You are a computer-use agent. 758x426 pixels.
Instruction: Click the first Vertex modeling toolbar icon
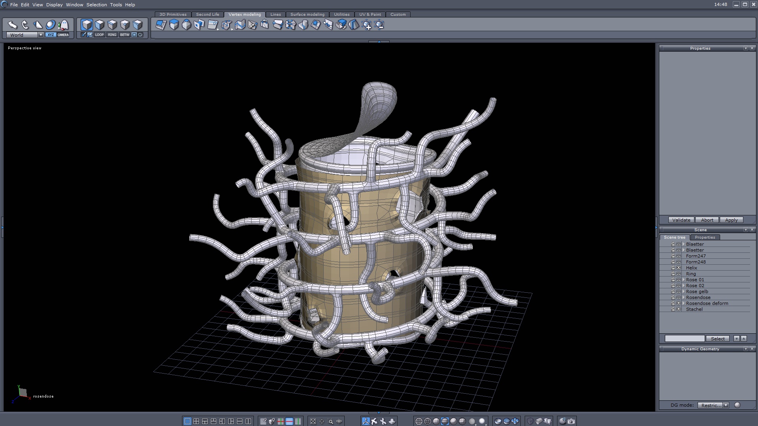point(161,25)
